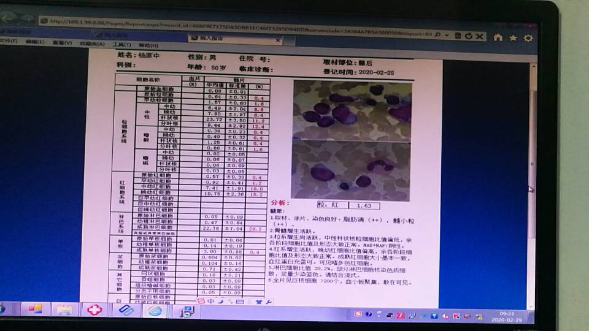589x331 pixels.
Task: Click the Sogou tray icon
Action: pyautogui.click(x=358, y=314)
